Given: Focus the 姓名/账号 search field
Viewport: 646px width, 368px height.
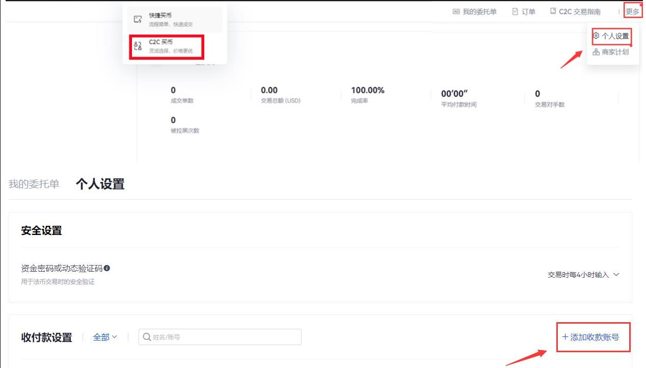Looking at the screenshot, I should pyautogui.click(x=224, y=337).
